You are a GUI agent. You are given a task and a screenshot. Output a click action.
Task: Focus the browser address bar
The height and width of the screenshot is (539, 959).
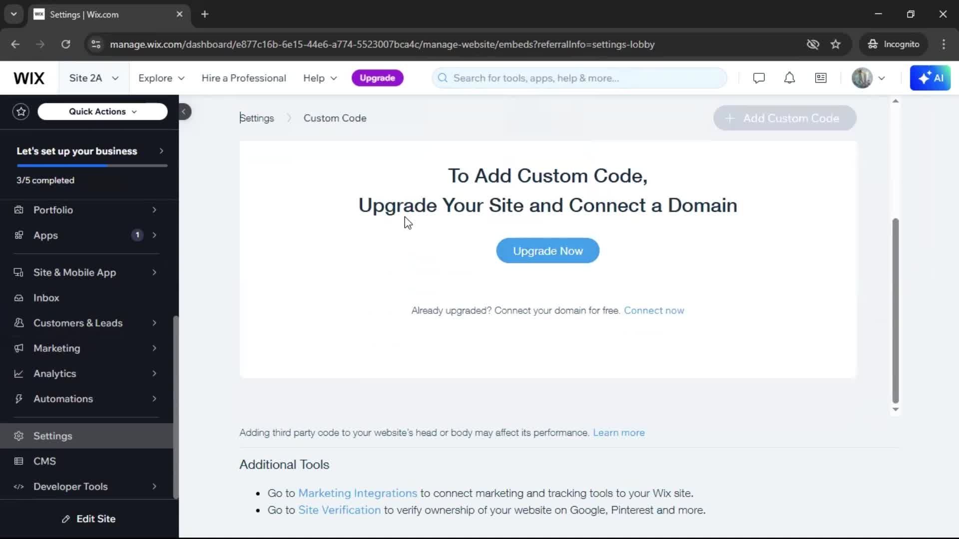(x=382, y=44)
